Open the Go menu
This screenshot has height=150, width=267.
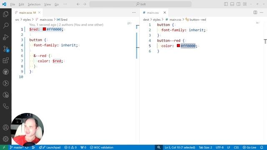57,5
